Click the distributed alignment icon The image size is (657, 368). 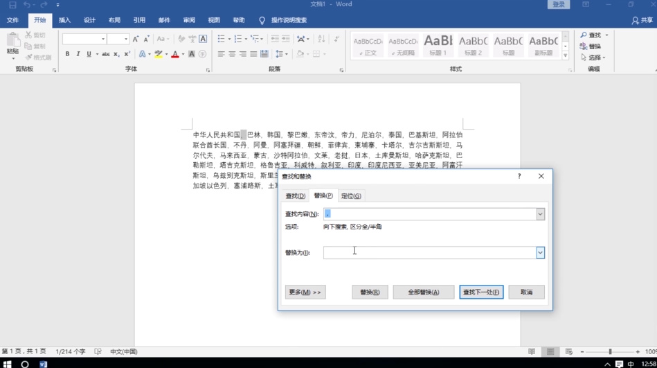point(264,54)
